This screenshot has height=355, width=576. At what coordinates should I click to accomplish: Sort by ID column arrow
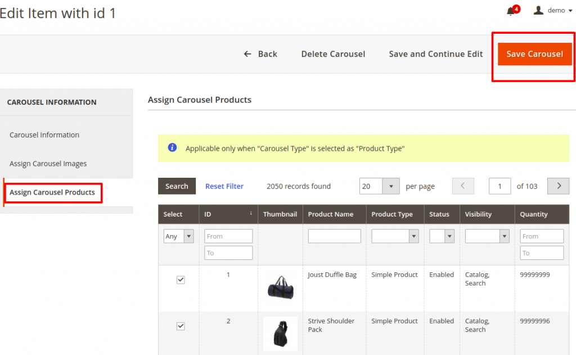(251, 213)
